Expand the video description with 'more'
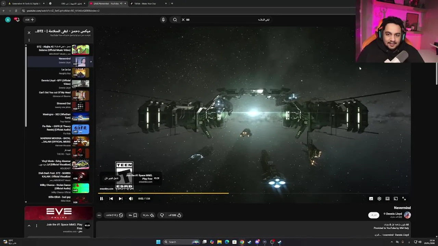Image resolution: width=438 pixels, height=246 pixels. pyautogui.click(x=378, y=235)
